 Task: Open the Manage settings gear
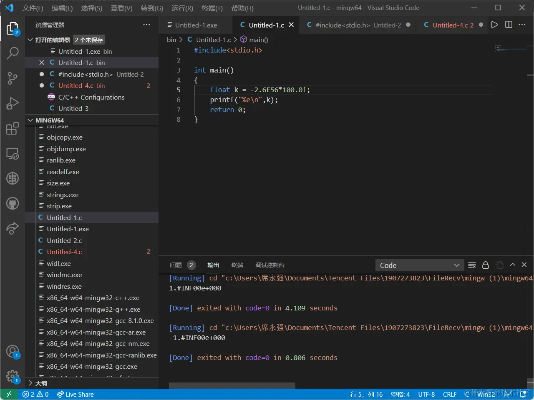[x=13, y=376]
